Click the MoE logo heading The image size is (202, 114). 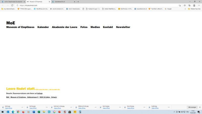[11, 23]
